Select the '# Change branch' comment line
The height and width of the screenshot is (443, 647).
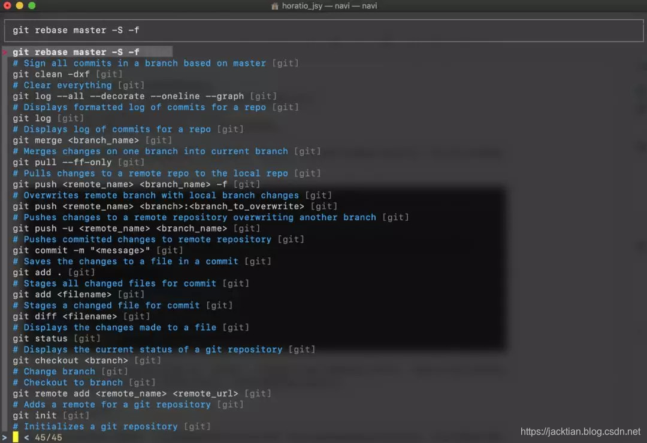click(70, 372)
